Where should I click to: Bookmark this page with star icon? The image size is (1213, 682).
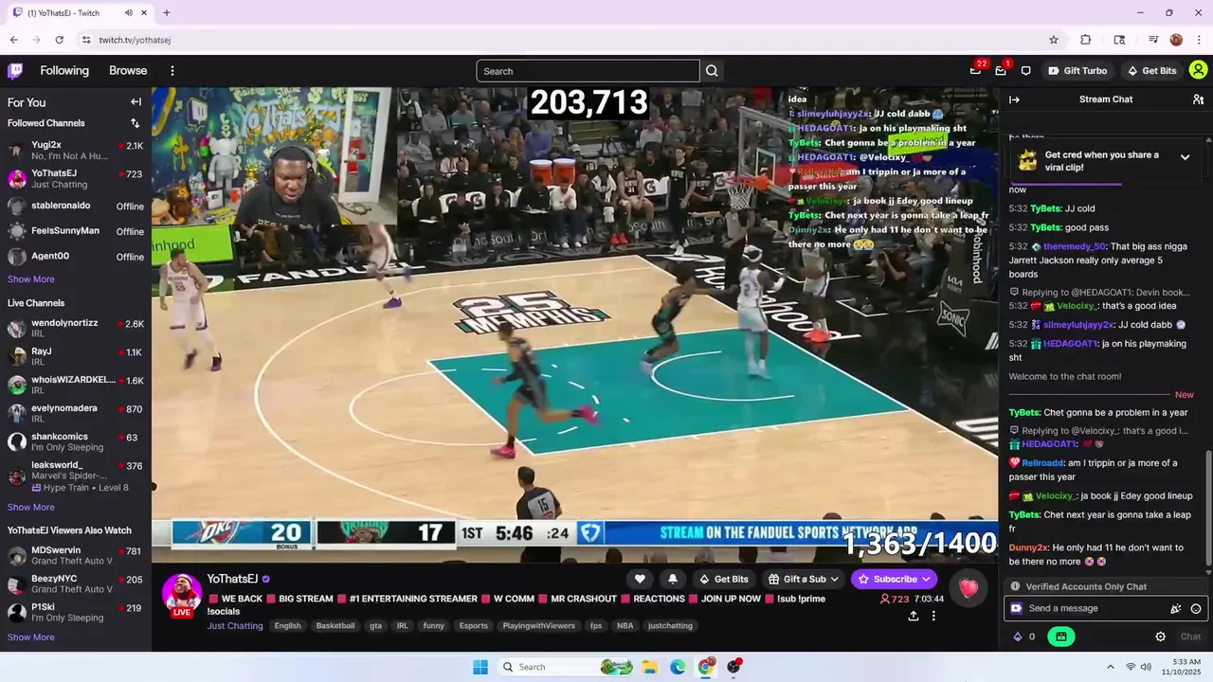coord(1053,40)
